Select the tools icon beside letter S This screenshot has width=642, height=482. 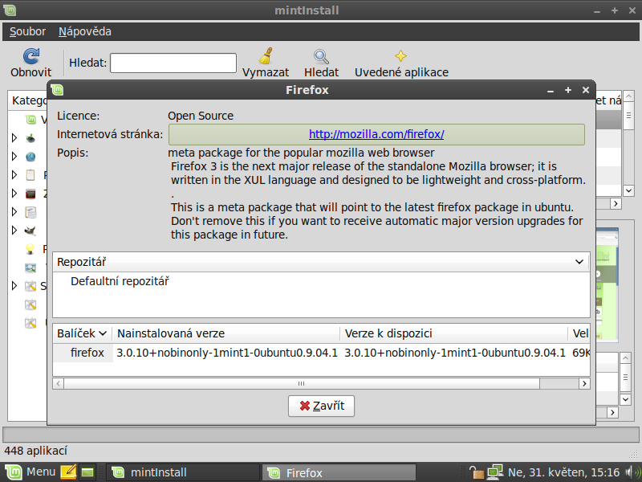click(30, 286)
